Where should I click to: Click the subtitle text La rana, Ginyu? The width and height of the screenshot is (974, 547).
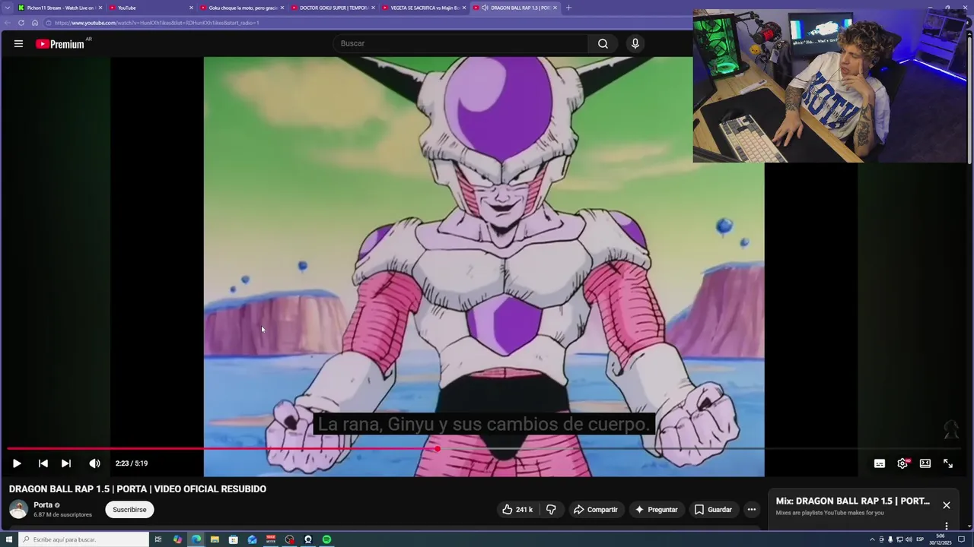point(484,424)
